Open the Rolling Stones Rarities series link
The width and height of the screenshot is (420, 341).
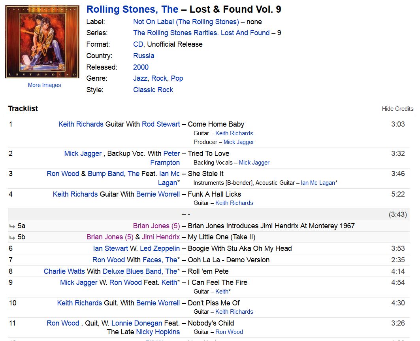click(202, 33)
